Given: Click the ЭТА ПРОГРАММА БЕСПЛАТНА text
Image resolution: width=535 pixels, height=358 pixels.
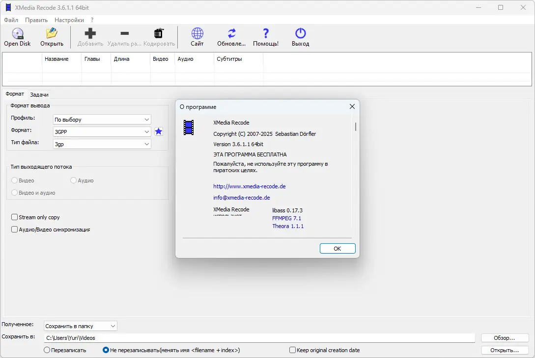Looking at the screenshot, I should [x=250, y=154].
